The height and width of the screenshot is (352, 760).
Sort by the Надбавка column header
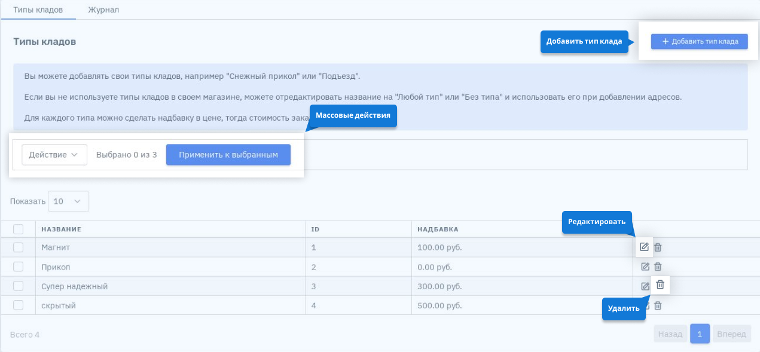point(438,229)
